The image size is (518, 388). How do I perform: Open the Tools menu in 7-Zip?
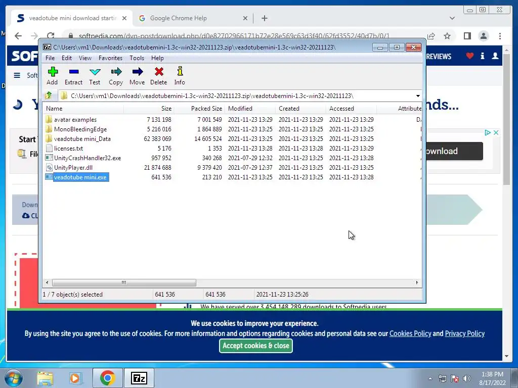(137, 58)
